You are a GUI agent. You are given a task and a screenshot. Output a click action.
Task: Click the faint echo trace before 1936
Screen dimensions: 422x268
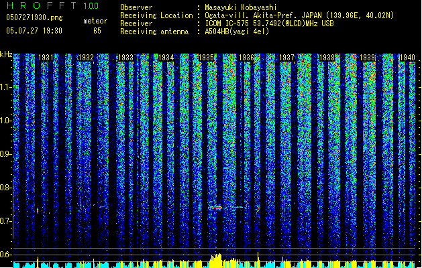coord(237,207)
